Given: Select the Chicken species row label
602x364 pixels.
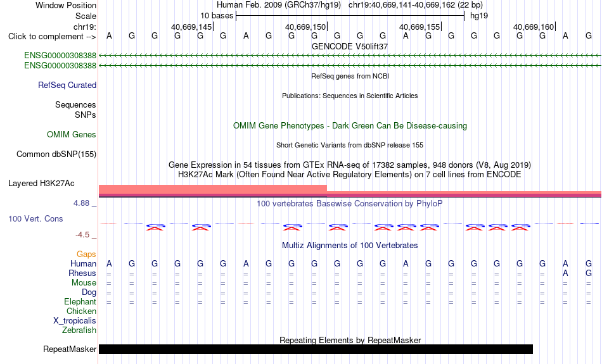Looking at the screenshot, I should [81, 311].
